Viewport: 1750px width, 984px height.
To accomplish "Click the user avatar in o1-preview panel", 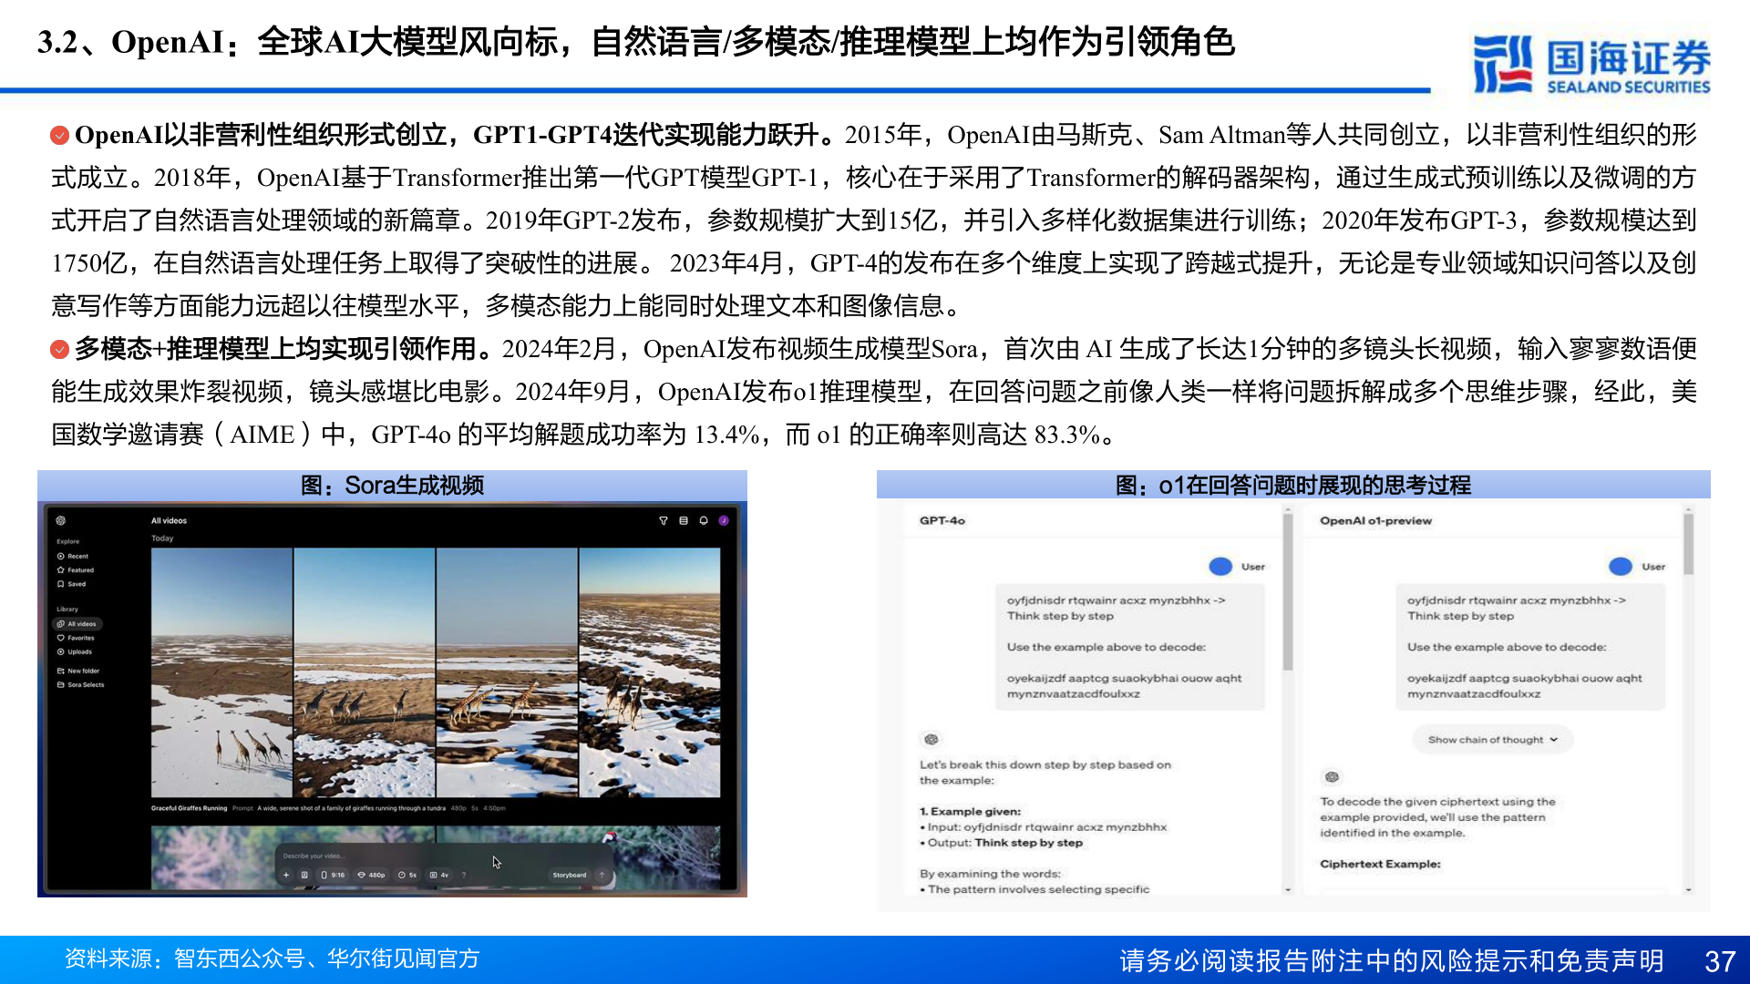I will (1621, 567).
